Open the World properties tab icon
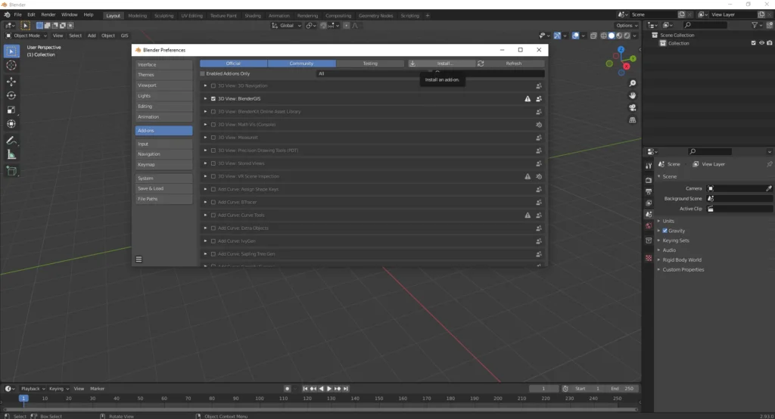 coord(649,226)
